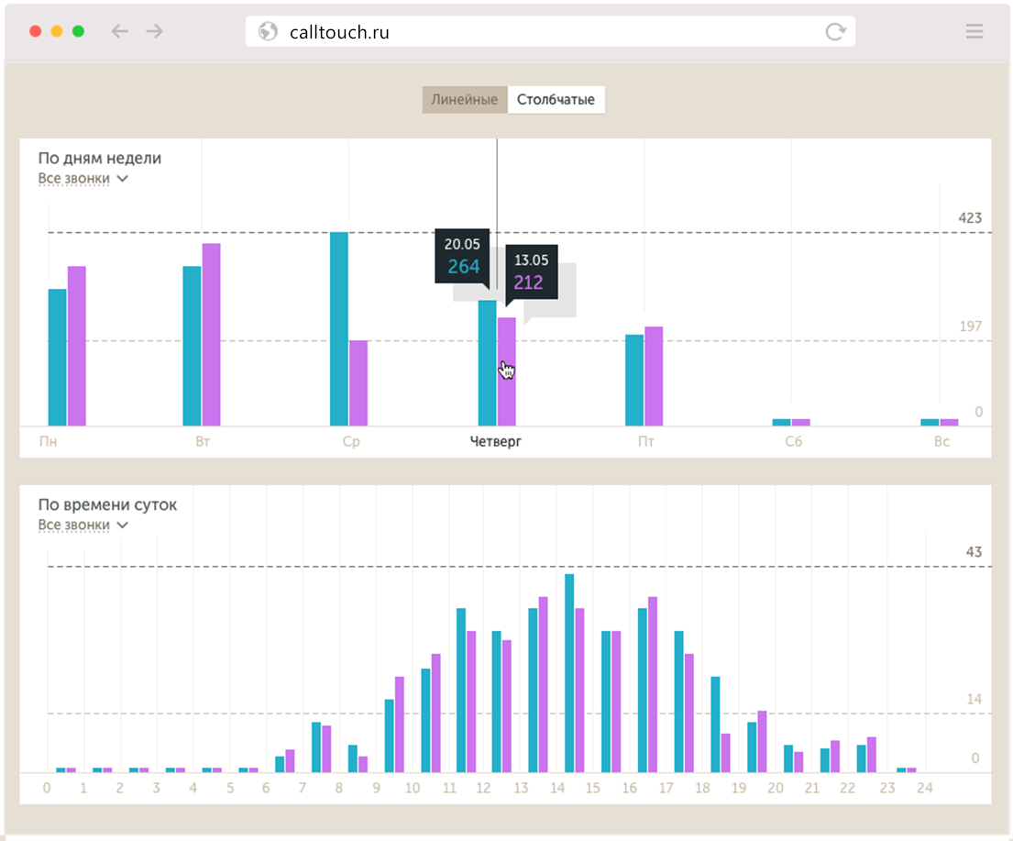
Task: Expand Все звонки dropdown under По времени суток
Action: [83, 526]
